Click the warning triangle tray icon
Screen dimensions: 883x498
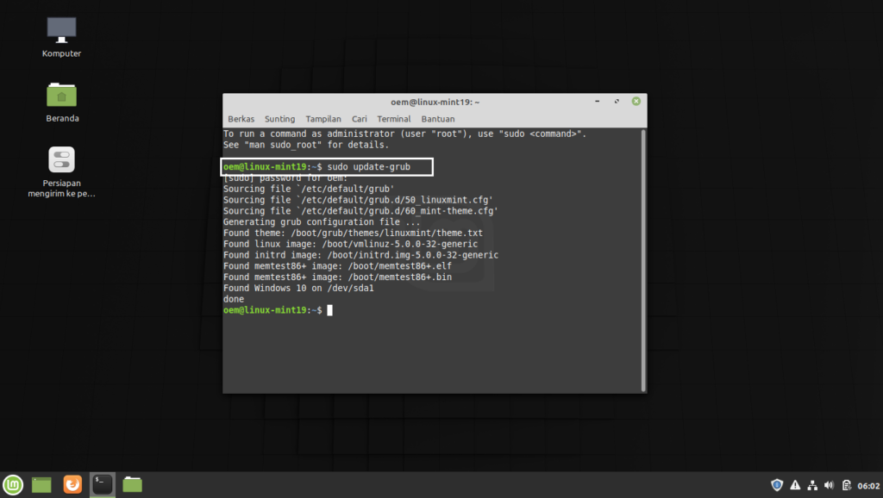click(x=795, y=485)
